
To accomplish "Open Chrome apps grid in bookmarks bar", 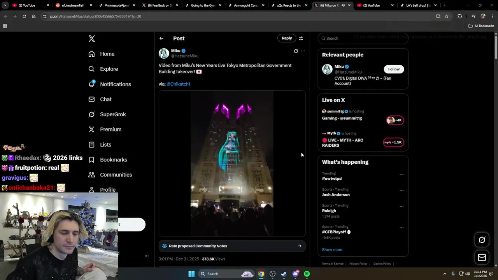I will (5, 26).
